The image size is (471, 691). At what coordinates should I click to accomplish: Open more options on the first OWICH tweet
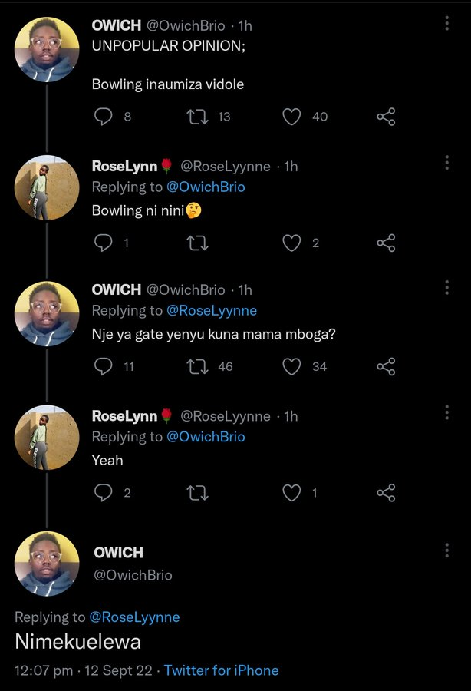point(446,23)
